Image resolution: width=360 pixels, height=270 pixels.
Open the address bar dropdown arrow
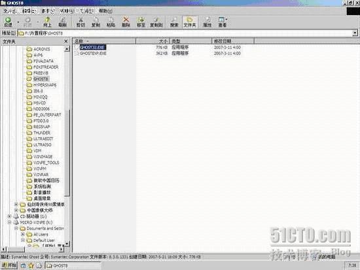(x=355, y=33)
